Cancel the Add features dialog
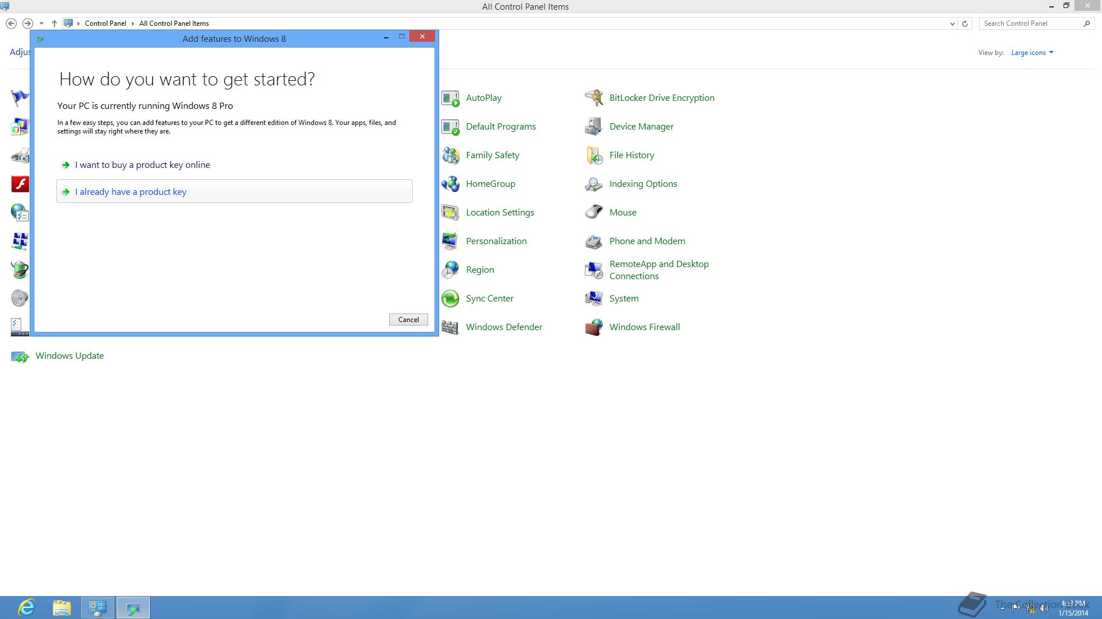Viewport: 1102px width, 619px height. pyautogui.click(x=408, y=320)
